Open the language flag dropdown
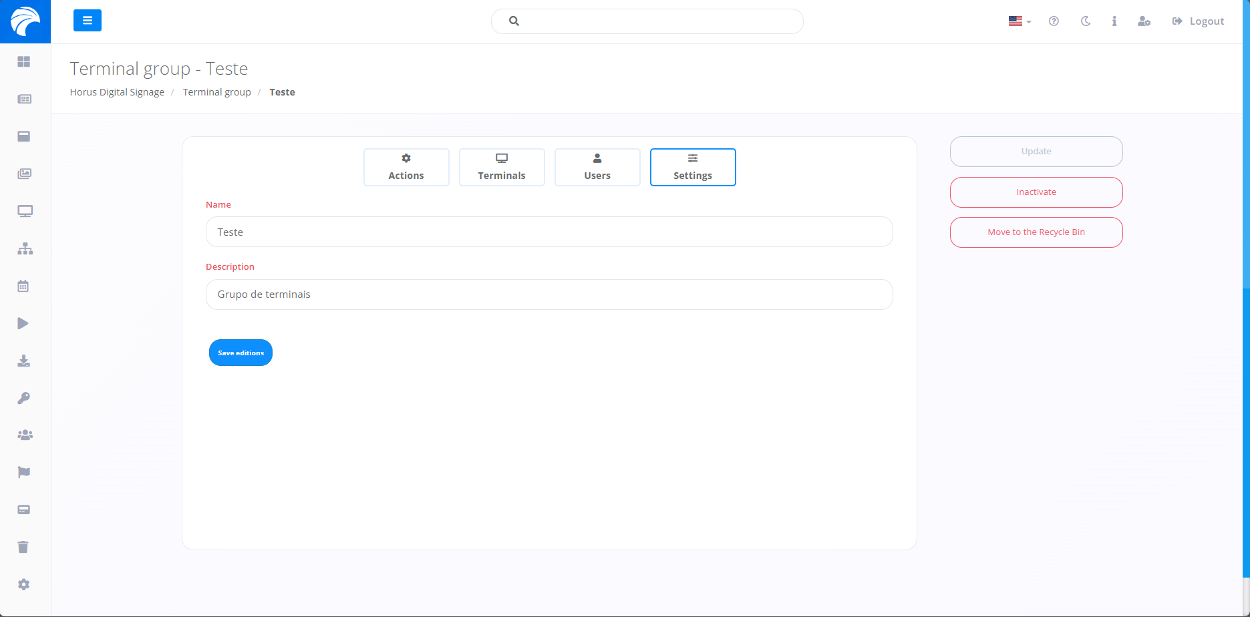The height and width of the screenshot is (617, 1250). tap(1020, 21)
